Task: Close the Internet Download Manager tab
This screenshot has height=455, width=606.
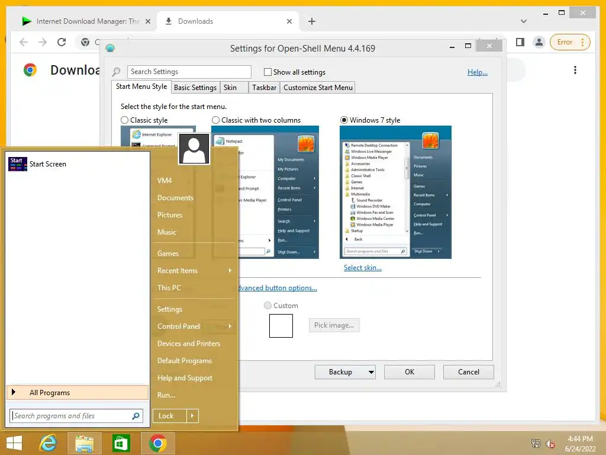Action: (x=147, y=21)
